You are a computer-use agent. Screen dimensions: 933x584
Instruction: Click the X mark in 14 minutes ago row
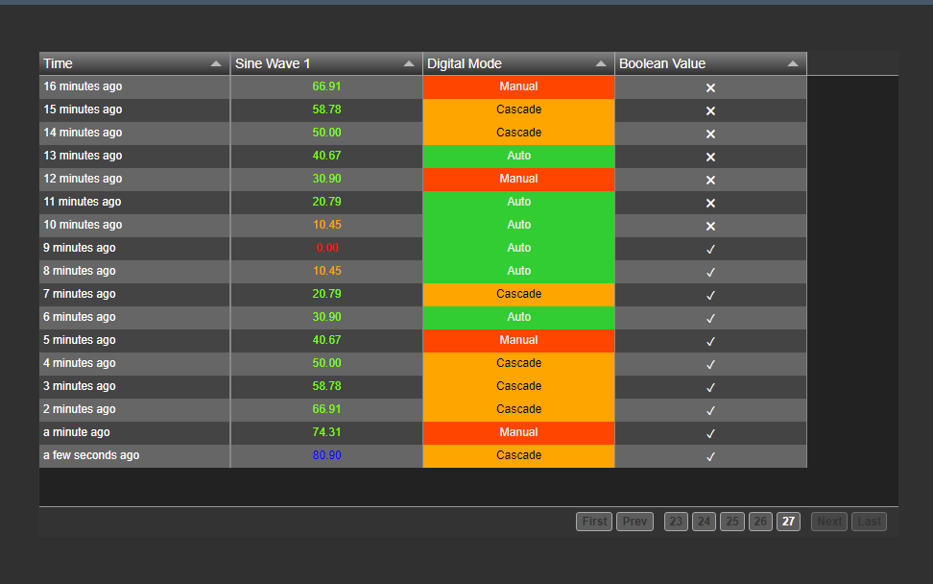tap(710, 134)
